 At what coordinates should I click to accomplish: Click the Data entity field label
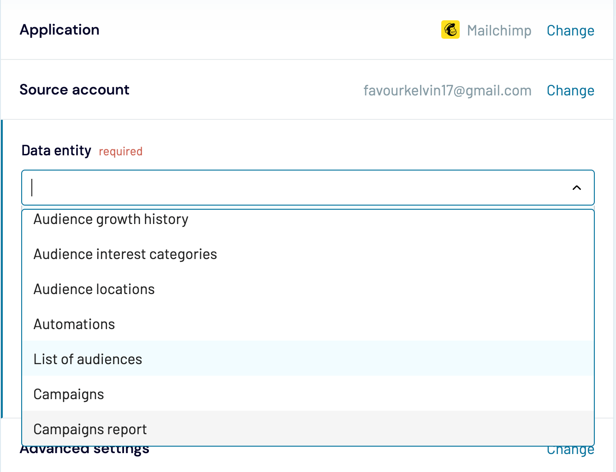[56, 150]
